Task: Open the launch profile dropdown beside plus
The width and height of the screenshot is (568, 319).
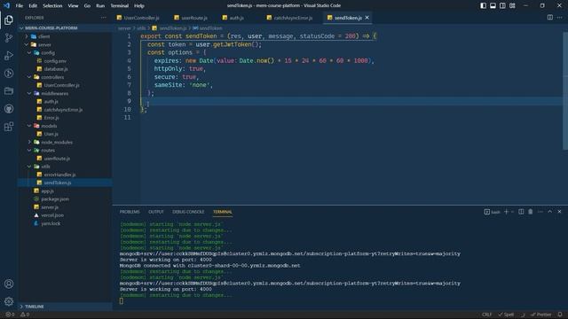Action: pyautogui.click(x=512, y=212)
